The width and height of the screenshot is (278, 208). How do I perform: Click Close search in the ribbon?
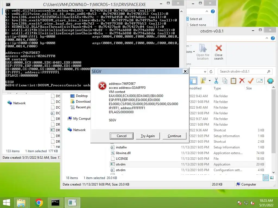219,52
